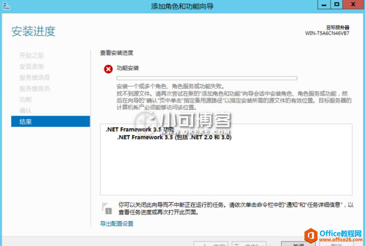365x246 pixels.
Task: Switch to the 服务器角色 step
Action: point(35,88)
